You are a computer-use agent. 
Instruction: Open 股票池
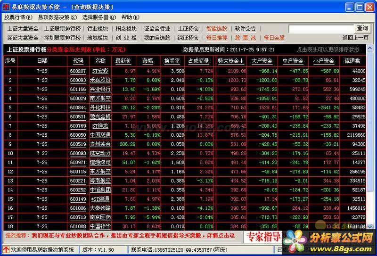click(245, 38)
